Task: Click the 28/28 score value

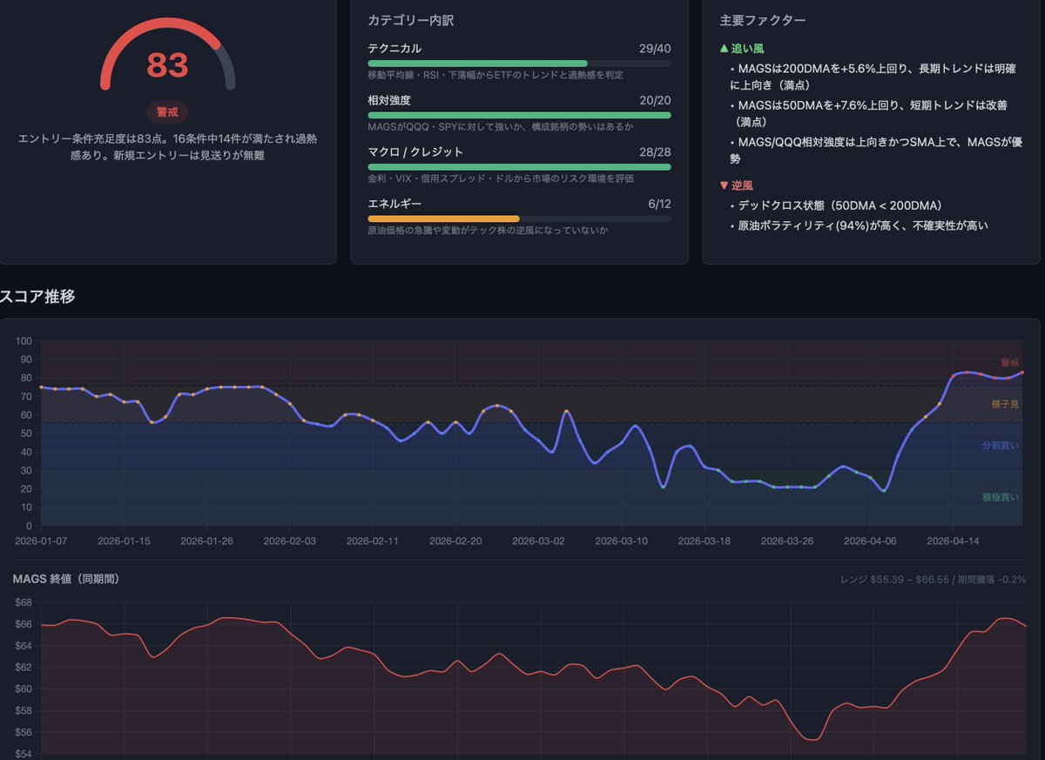Action: tap(655, 151)
